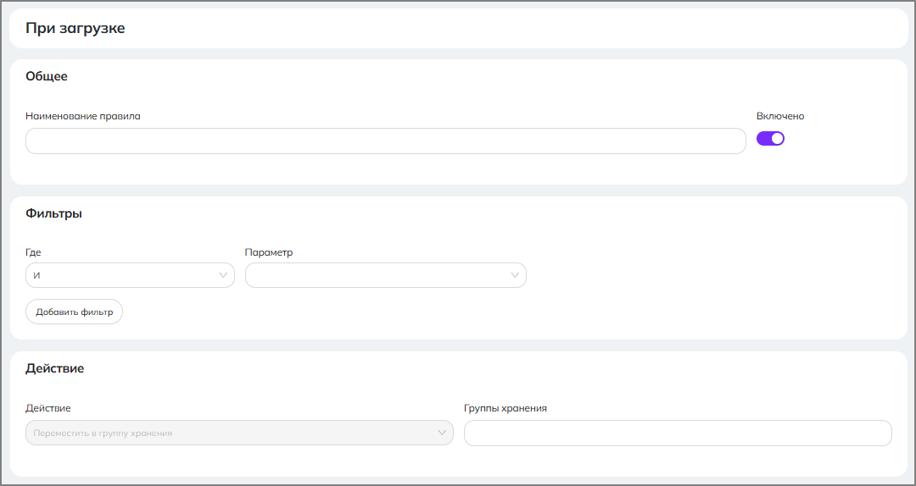
Task: Focus the "Группы хранения" input field
Action: tap(678, 433)
